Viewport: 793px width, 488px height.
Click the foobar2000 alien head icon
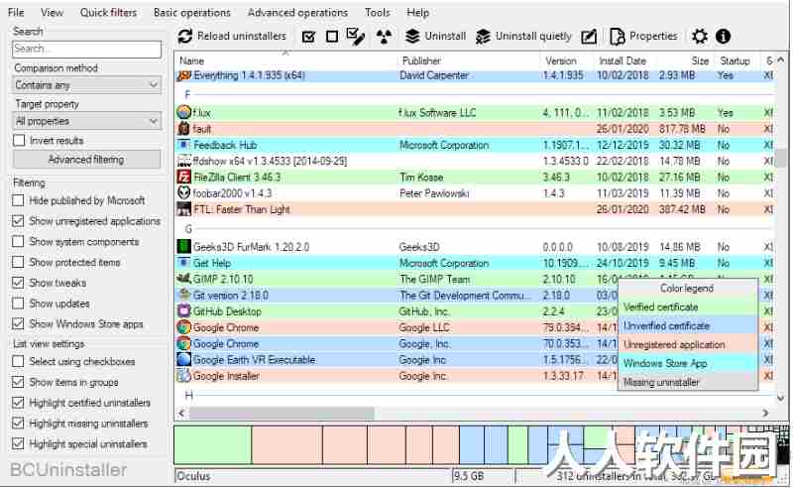pos(184,192)
